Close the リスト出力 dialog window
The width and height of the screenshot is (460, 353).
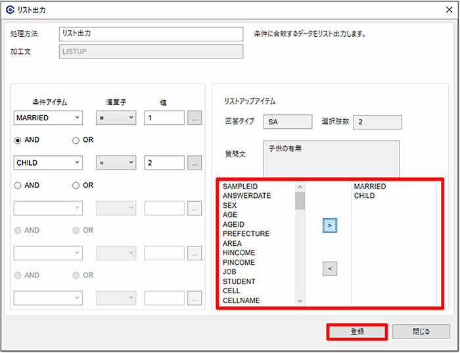pos(449,10)
